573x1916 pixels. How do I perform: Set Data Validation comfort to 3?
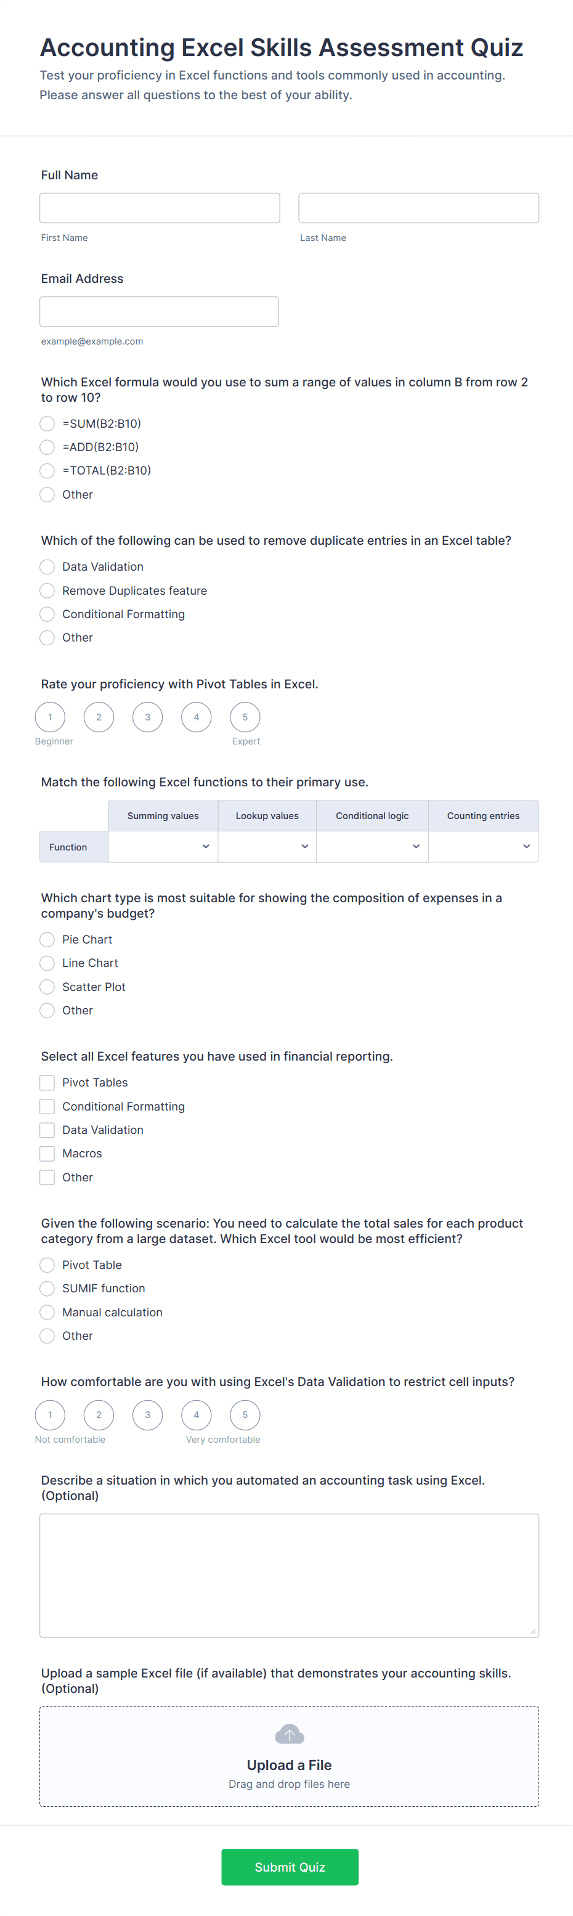coord(147,1415)
